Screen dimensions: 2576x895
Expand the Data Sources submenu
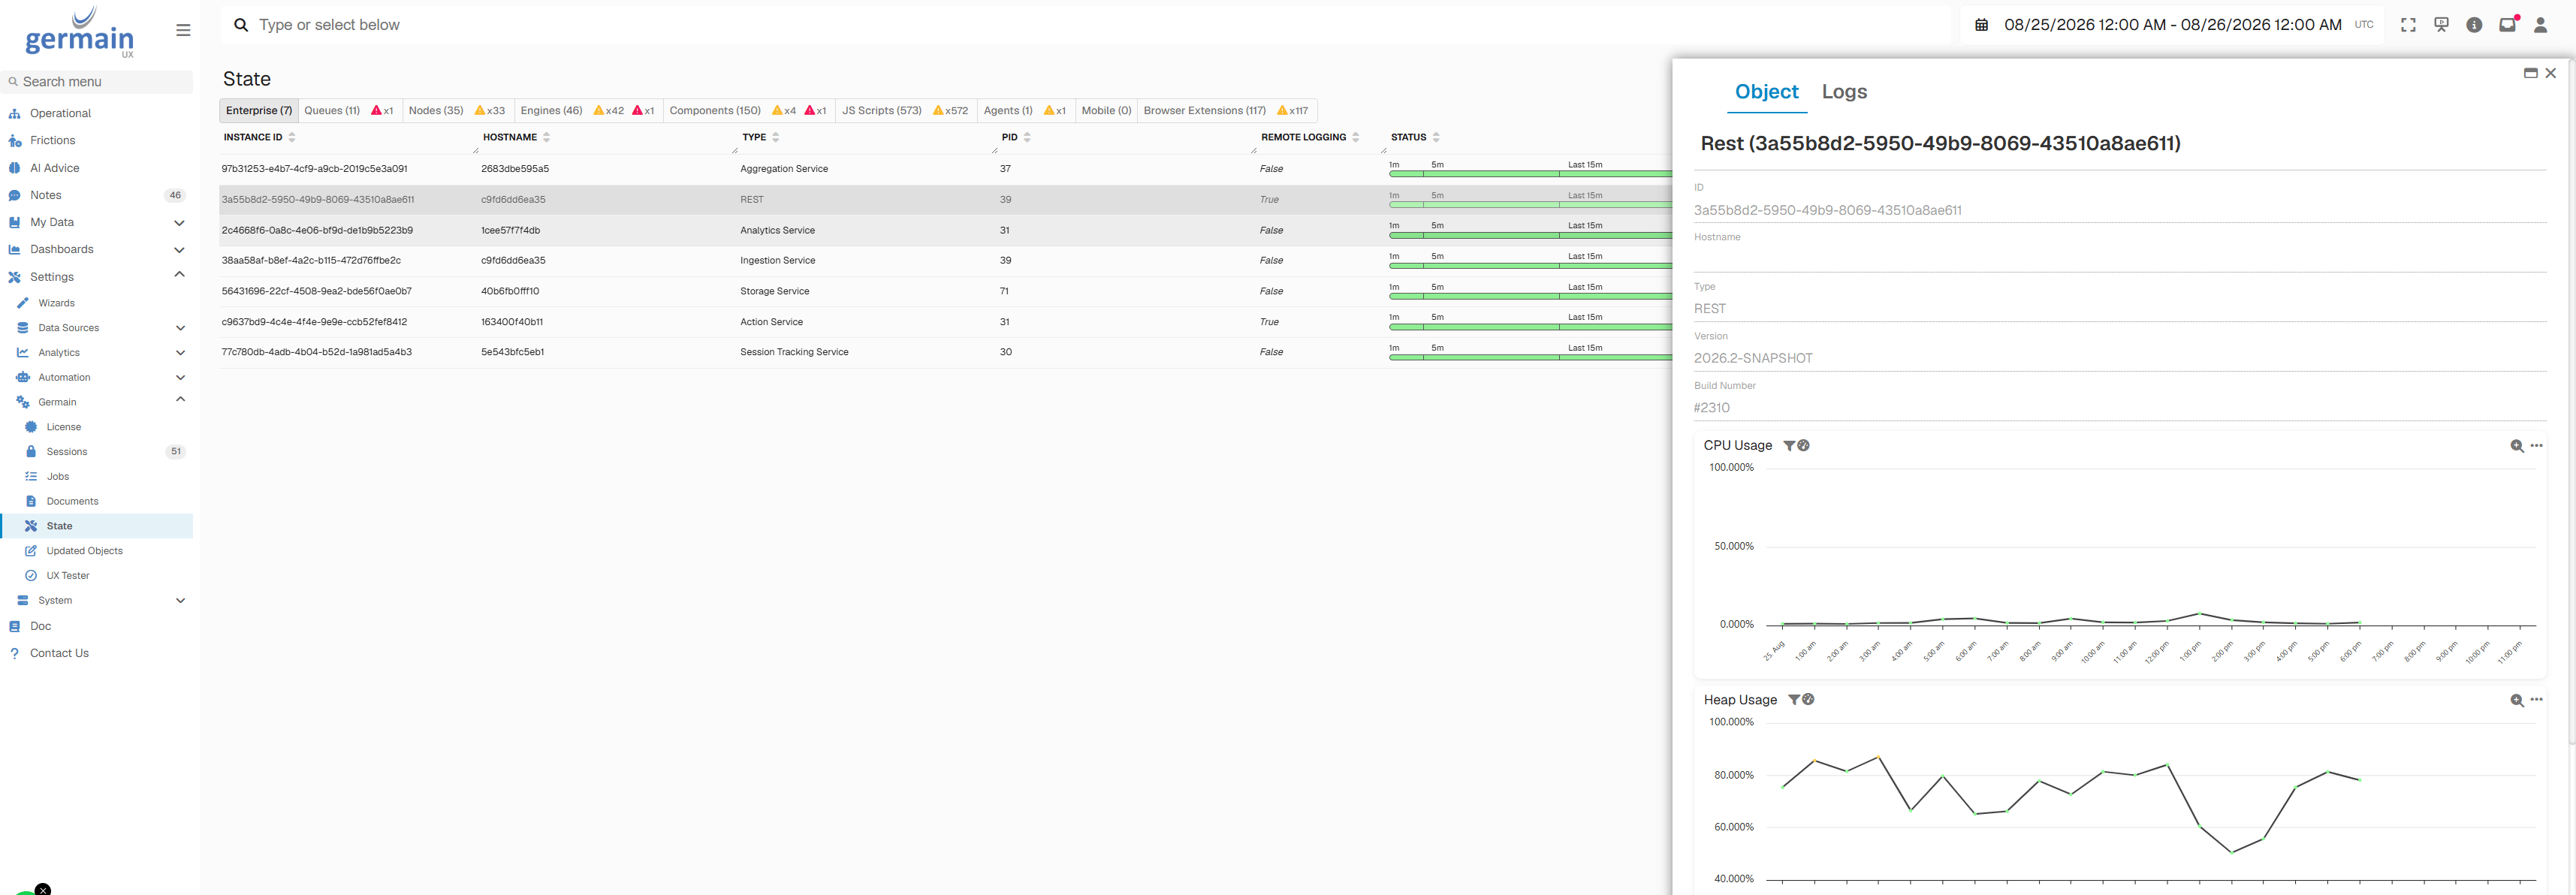[180, 328]
